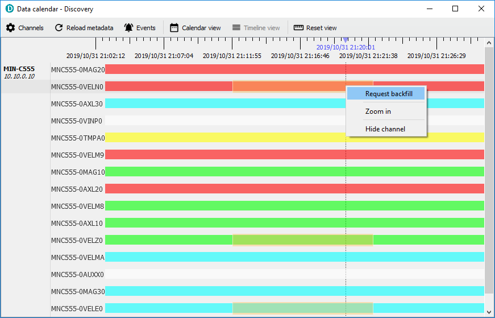The image size is (495, 318).
Task: Select channel label MNC555-0VELE0
Action: pos(77,308)
